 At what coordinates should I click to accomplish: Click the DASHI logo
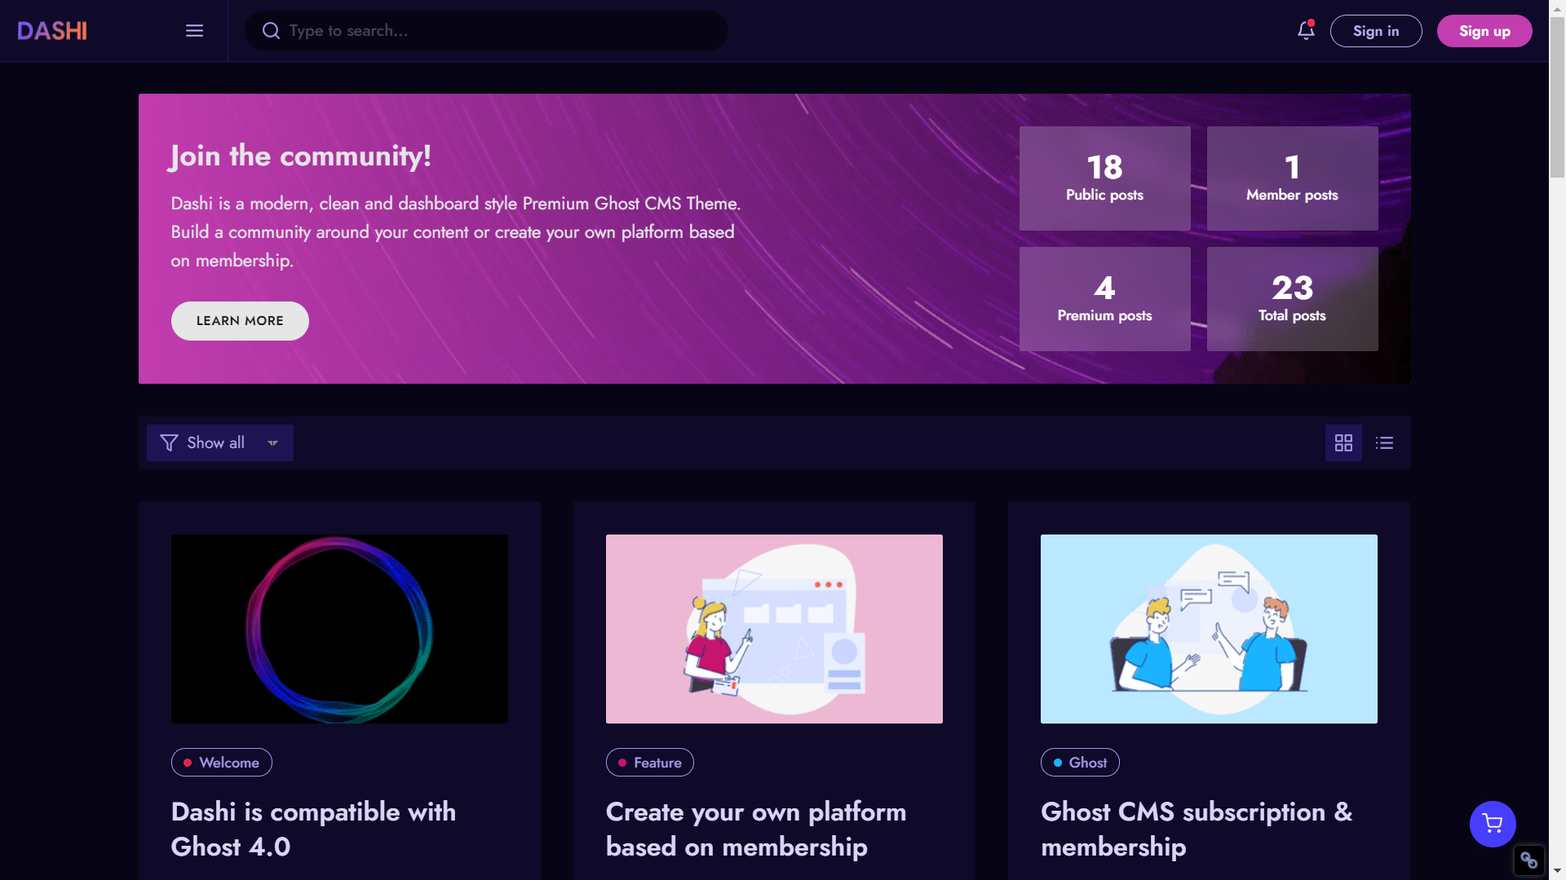pos(52,31)
